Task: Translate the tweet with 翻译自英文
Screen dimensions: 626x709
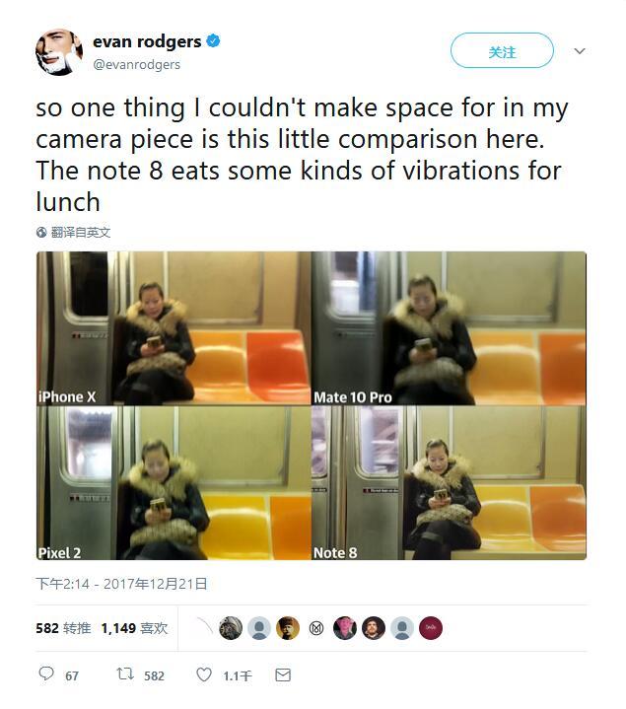Action: [x=81, y=233]
